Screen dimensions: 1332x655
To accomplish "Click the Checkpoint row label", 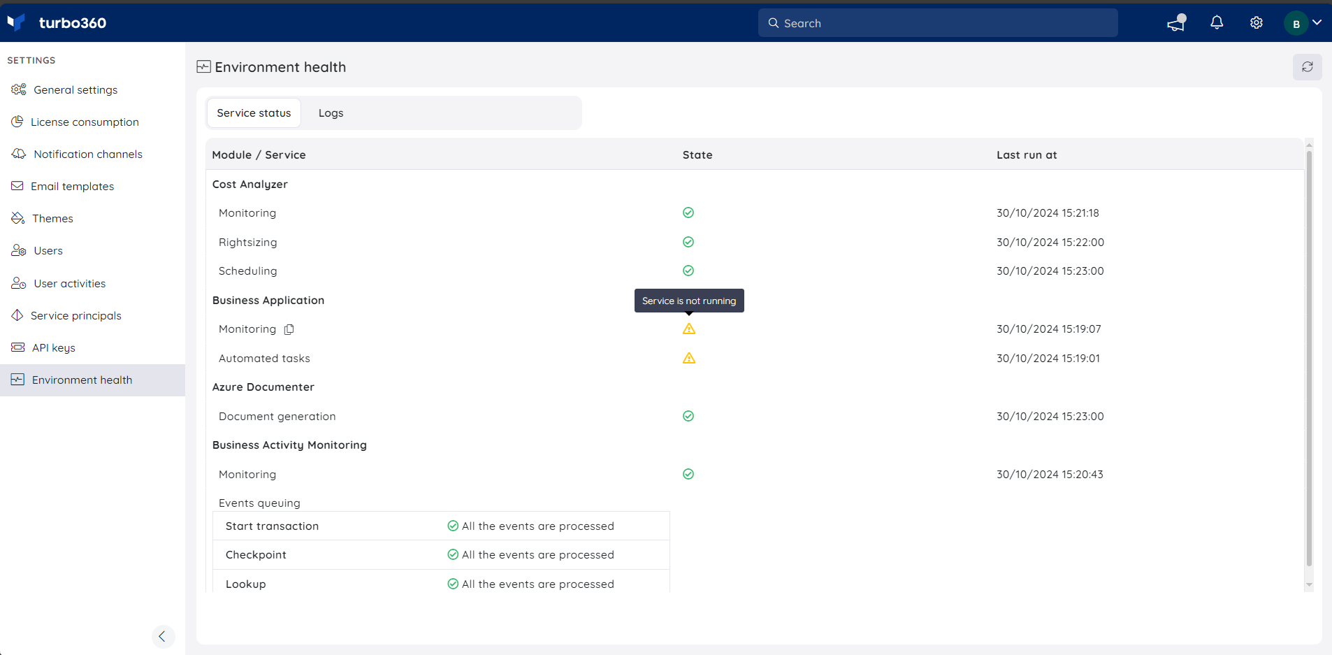I will 256,554.
